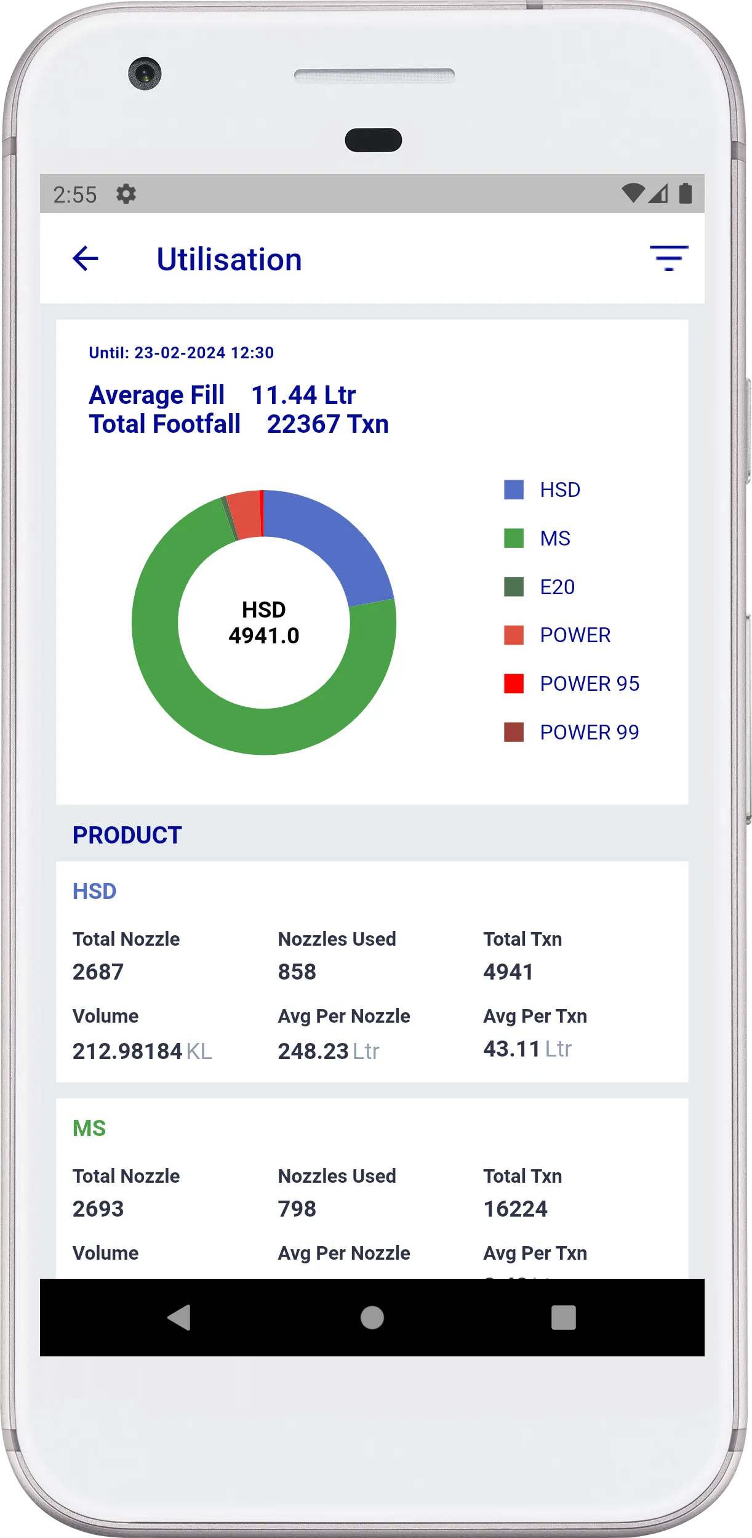Open the HSD product card heading

click(94, 891)
